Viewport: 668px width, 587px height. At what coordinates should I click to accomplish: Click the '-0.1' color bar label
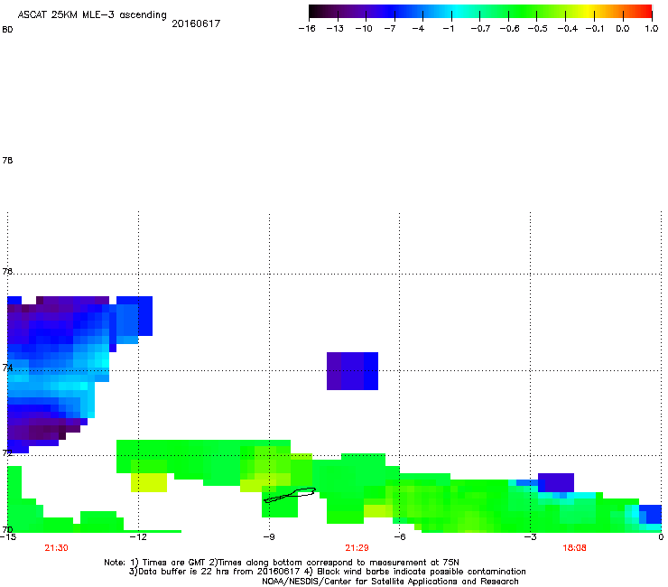coord(595,29)
